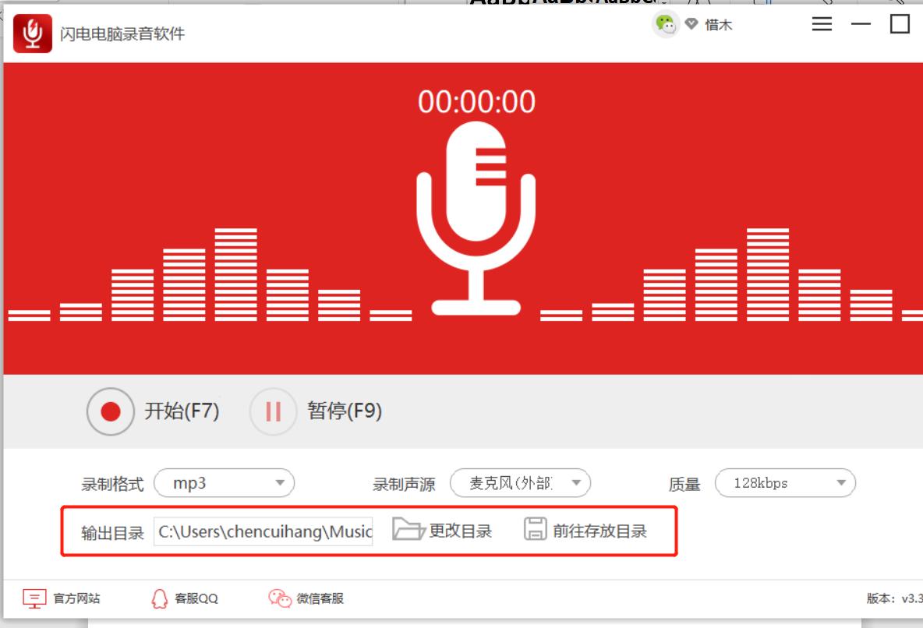Click the large white microphone graphic
The height and width of the screenshot is (628, 923).
476,218
